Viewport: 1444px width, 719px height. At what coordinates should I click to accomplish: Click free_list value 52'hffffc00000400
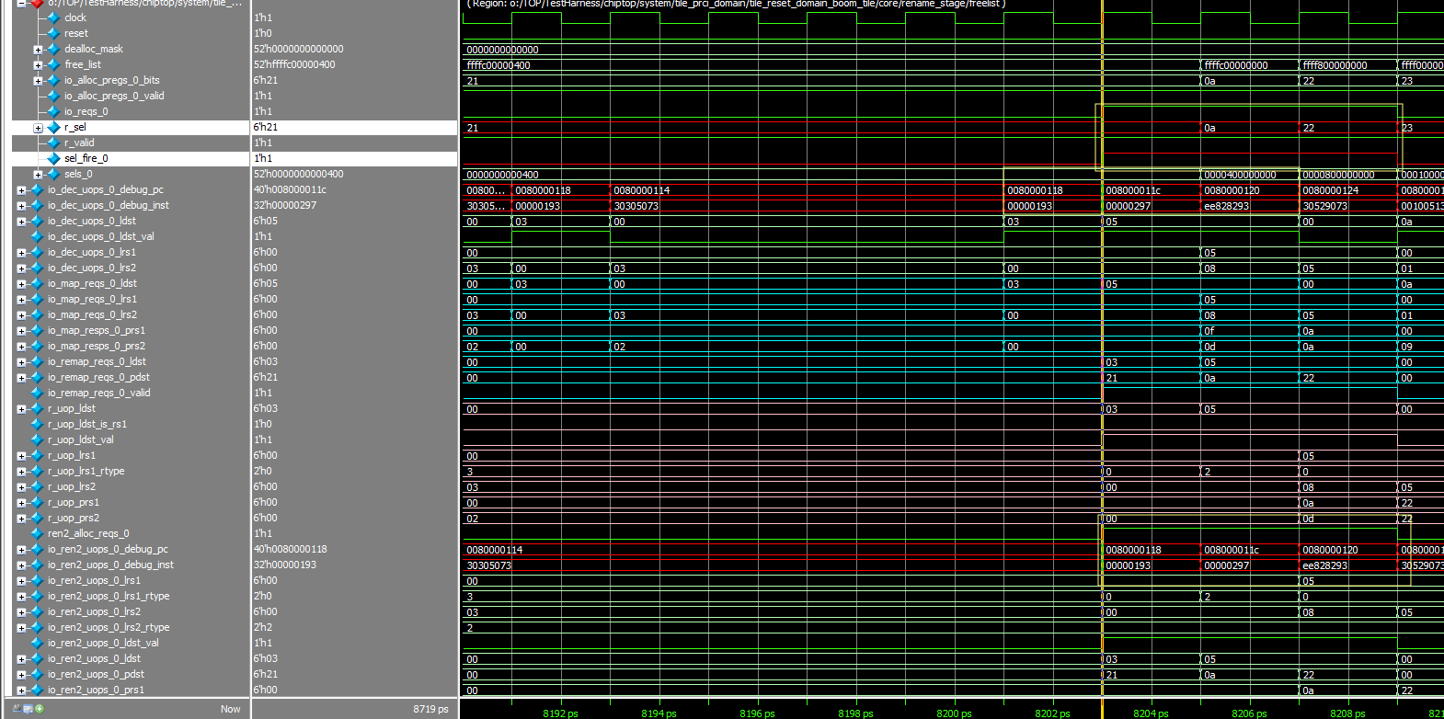pyautogui.click(x=294, y=64)
